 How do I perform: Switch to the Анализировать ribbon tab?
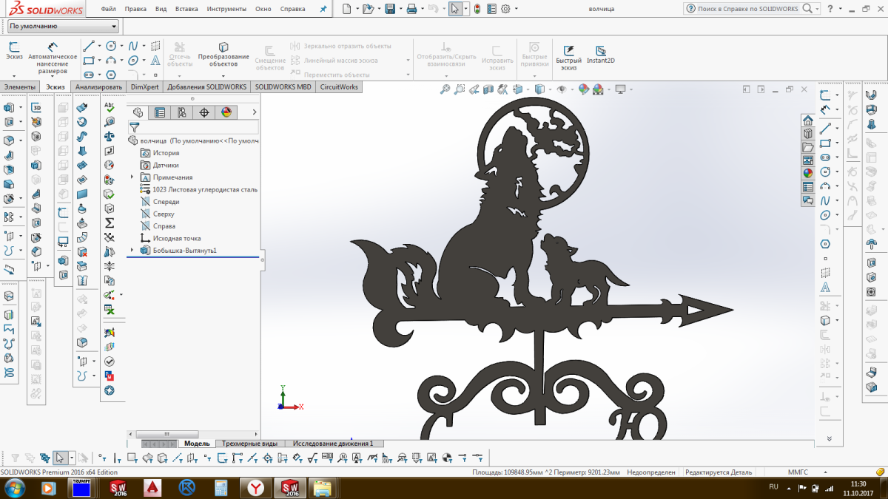click(x=98, y=86)
